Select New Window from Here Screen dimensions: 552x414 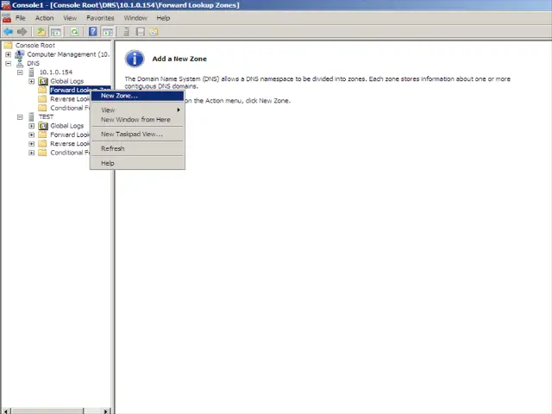point(137,120)
